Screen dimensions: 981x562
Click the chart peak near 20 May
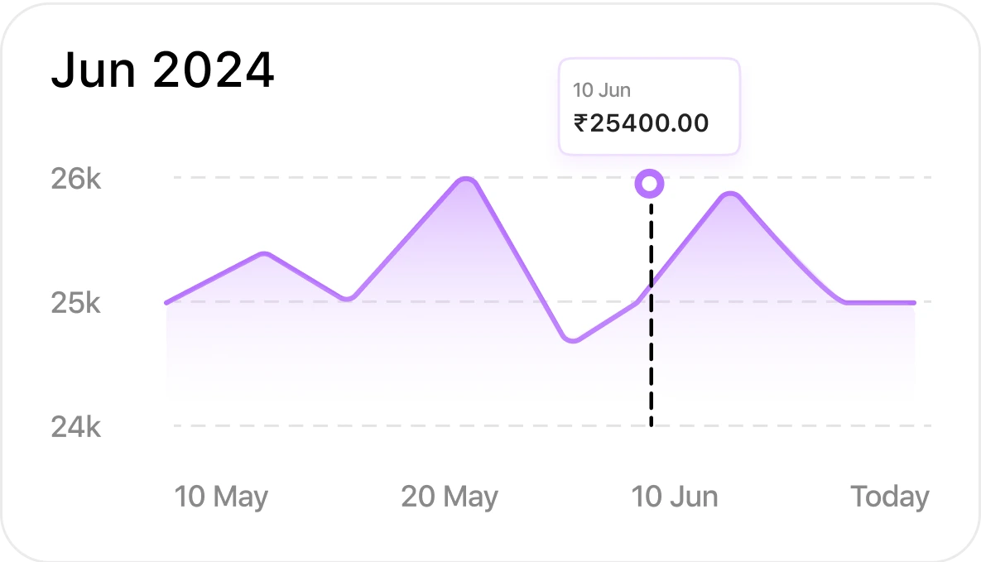466,181
